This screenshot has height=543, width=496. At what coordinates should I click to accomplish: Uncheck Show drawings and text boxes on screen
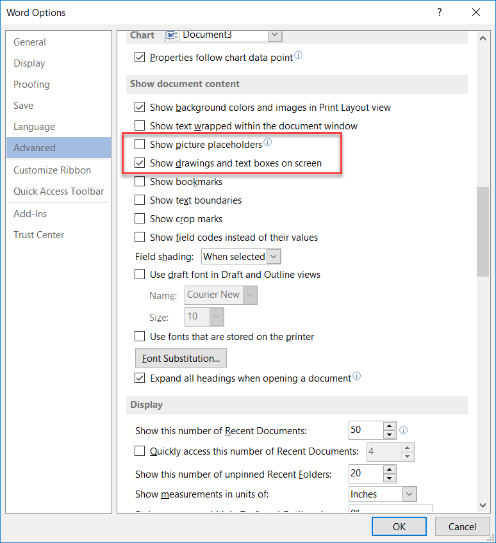(140, 163)
